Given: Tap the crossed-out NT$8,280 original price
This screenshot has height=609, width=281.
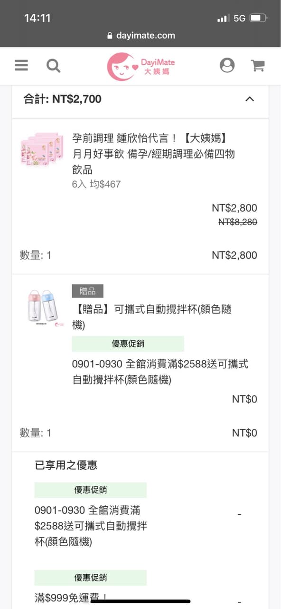Looking at the screenshot, I should tap(237, 222).
